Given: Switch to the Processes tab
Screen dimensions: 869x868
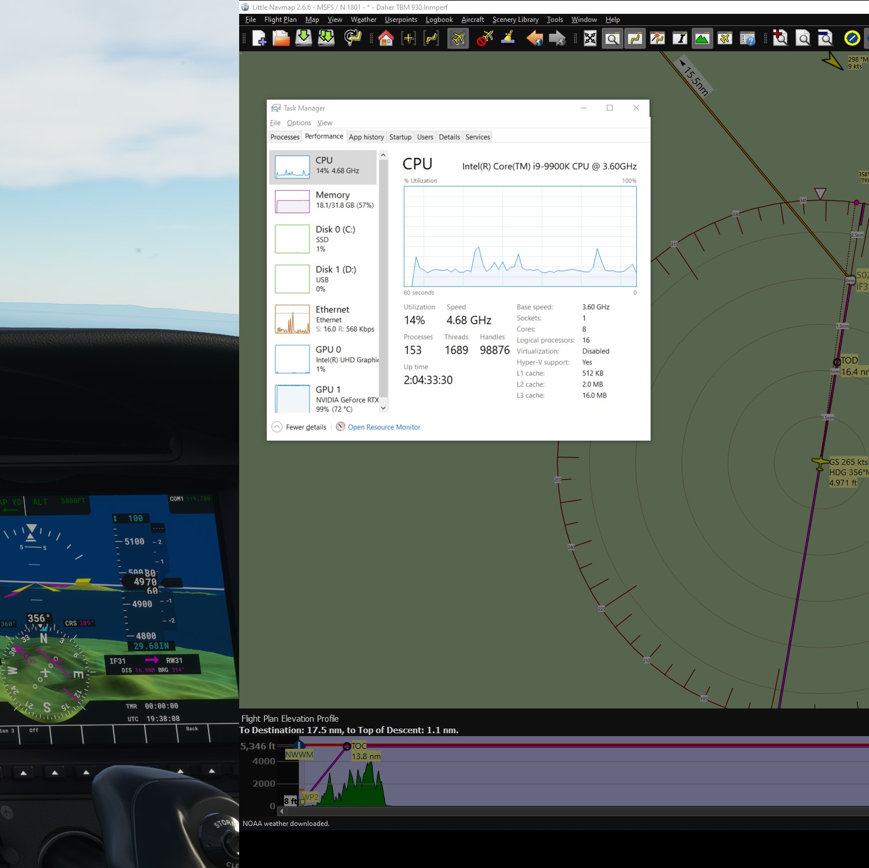Looking at the screenshot, I should [x=285, y=137].
